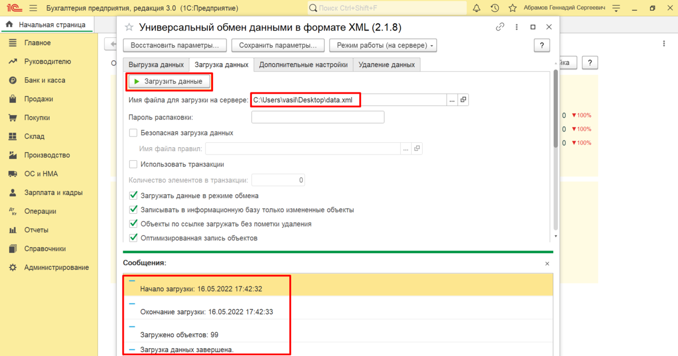Open the 1C hamburger main menu
The height and width of the screenshot is (356, 678).
[x=33, y=8]
